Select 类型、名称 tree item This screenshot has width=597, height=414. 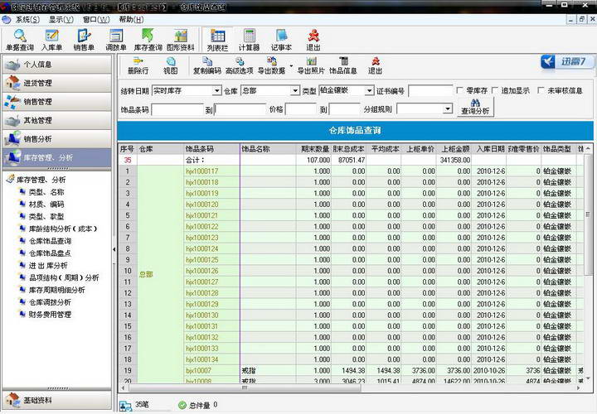[x=46, y=192]
